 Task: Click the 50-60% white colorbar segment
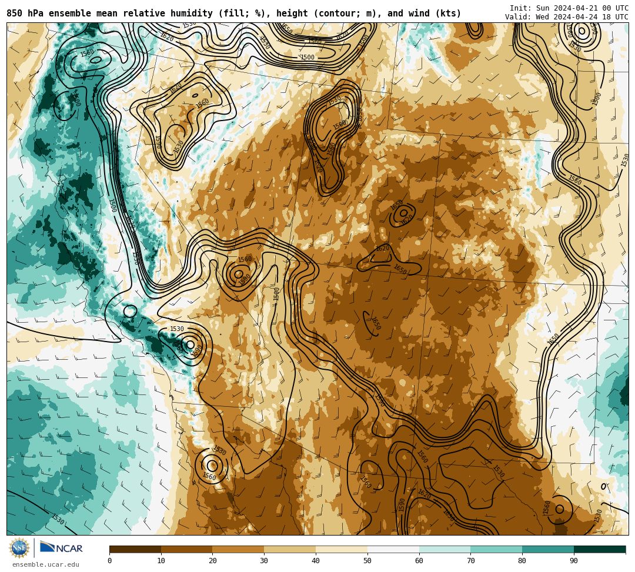393,549
